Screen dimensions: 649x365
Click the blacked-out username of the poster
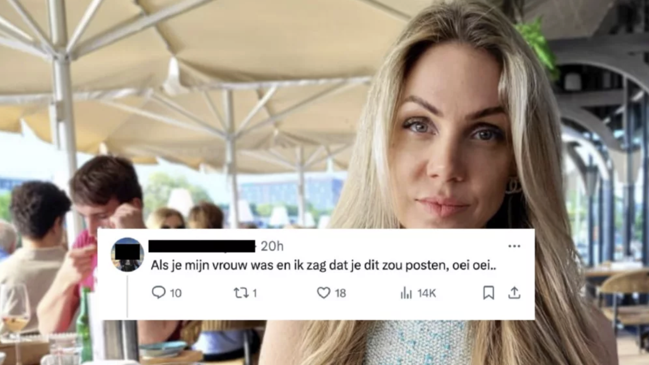click(202, 246)
